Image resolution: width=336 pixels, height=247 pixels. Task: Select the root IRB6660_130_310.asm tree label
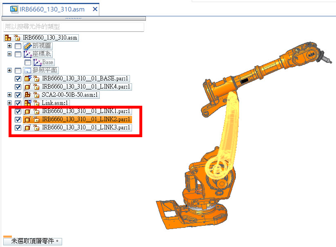tap(50, 38)
